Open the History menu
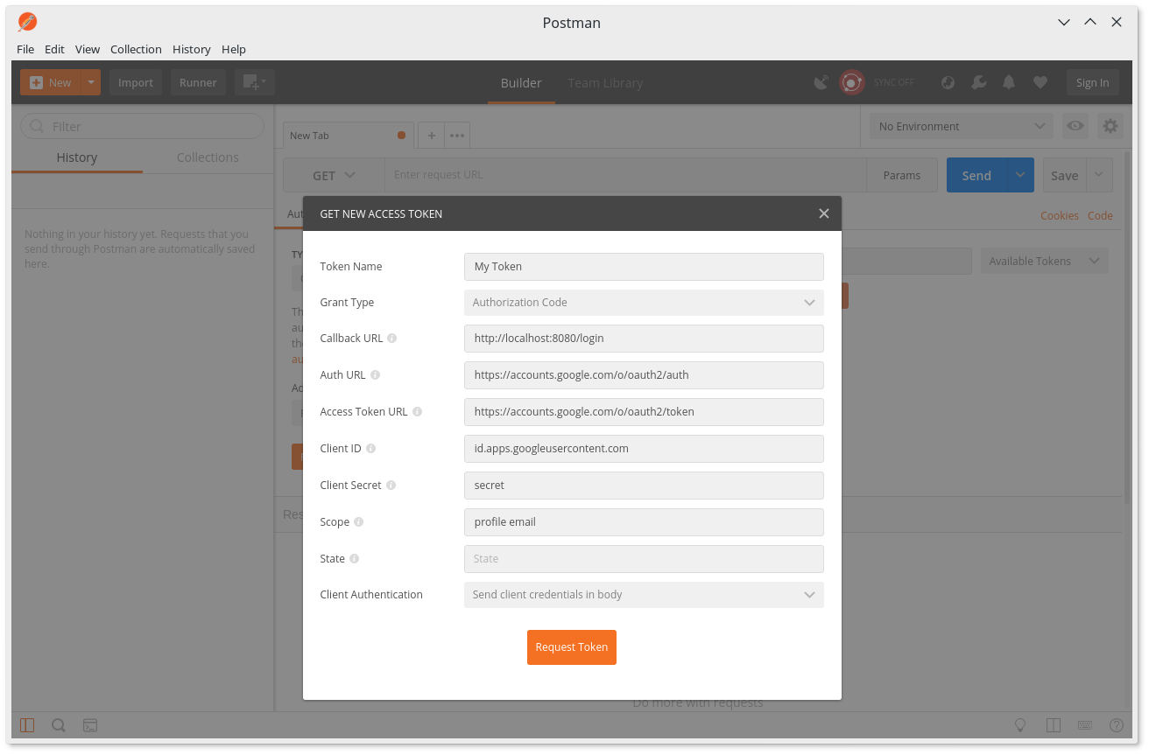Viewport: 1149px width, 755px height. (192, 49)
